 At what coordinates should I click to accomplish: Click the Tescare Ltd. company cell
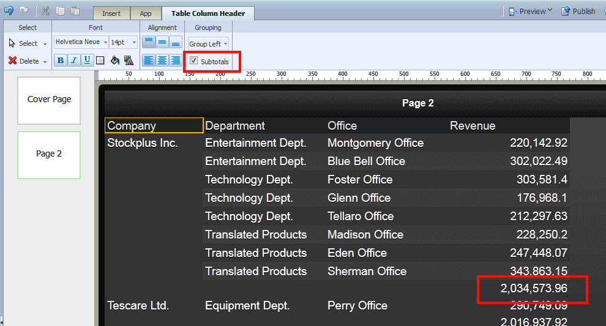pyautogui.click(x=138, y=306)
